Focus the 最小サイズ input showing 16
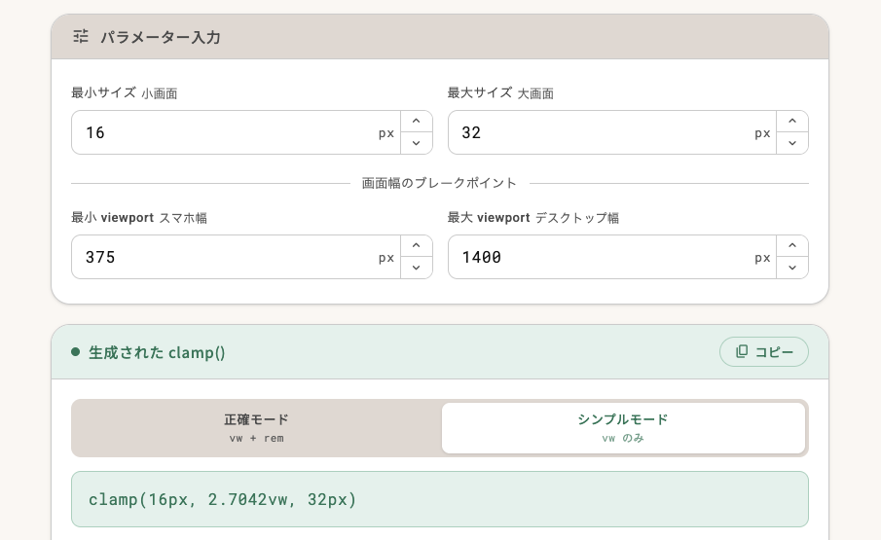The image size is (881, 540). pyautogui.click(x=224, y=132)
